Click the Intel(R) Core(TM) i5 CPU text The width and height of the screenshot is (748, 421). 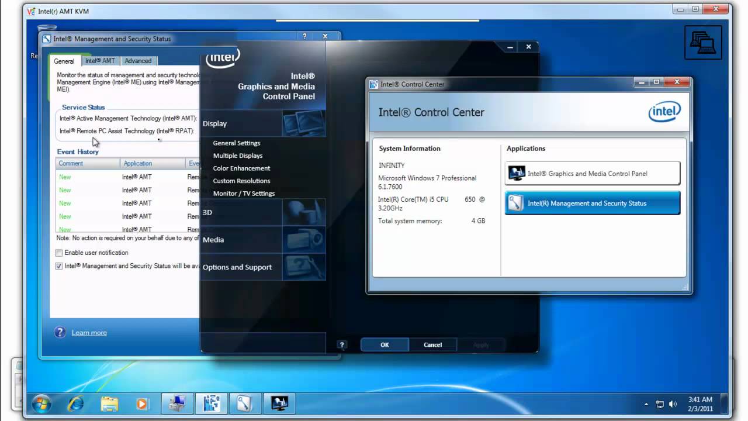point(431,203)
